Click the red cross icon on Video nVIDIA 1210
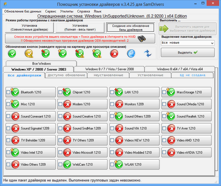Image resolution: width=221 pixels, height=186 pixels. click(x=171, y=153)
